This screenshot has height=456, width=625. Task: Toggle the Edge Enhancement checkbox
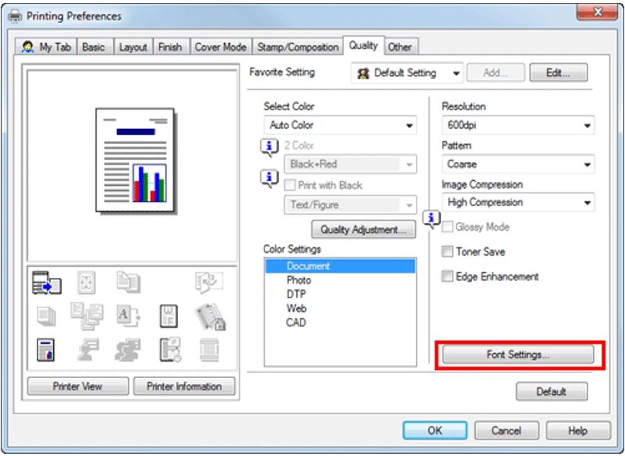click(447, 277)
